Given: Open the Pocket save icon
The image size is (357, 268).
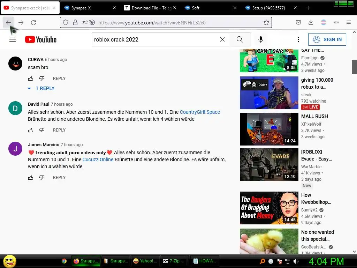Looking at the screenshot, I should tap(298, 22).
